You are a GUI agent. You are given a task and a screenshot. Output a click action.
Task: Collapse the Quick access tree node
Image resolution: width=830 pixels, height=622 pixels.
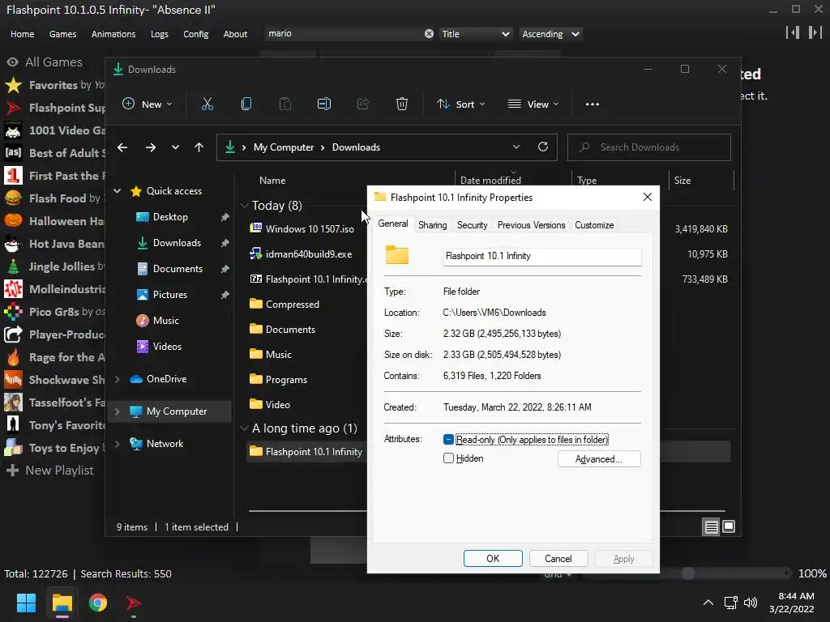point(118,191)
